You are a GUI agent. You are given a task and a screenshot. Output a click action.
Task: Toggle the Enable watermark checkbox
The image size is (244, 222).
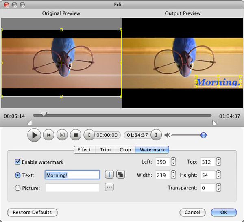(17, 162)
